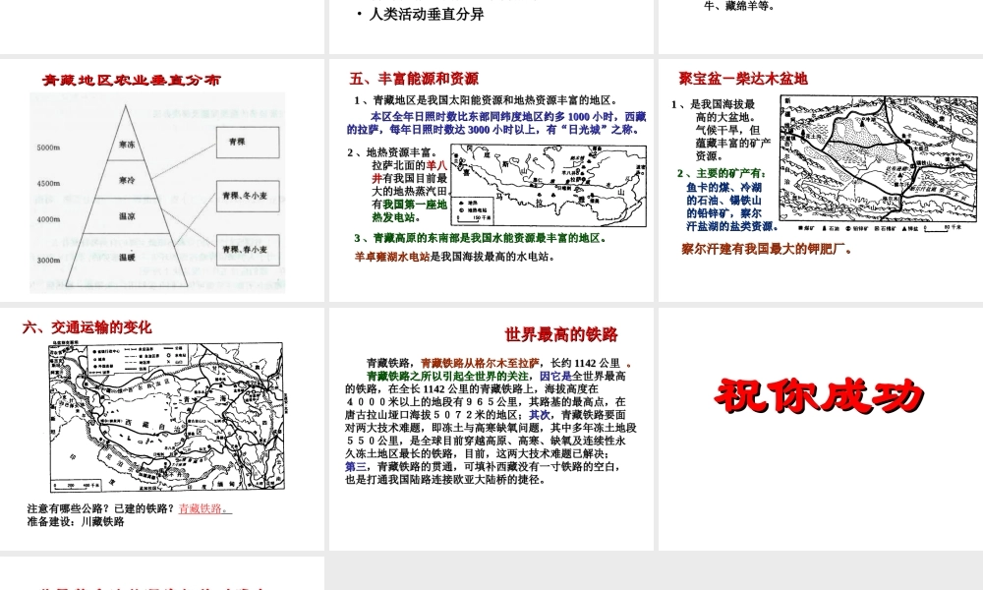Click text 2、主要的矿产有
The width and height of the screenshot is (983, 590).
[721, 173]
